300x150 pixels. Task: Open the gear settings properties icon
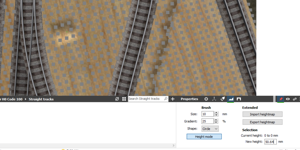click(206, 99)
